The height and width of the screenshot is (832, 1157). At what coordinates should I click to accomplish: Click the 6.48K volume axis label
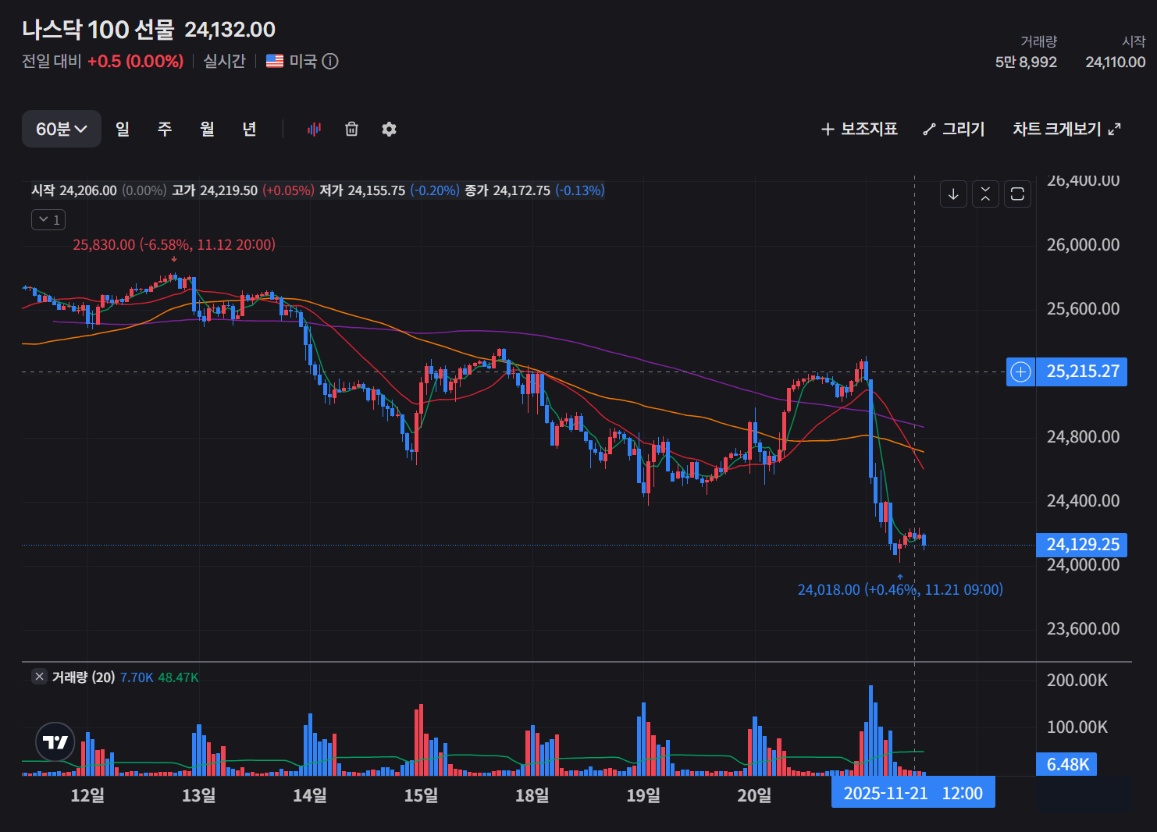point(1067,765)
